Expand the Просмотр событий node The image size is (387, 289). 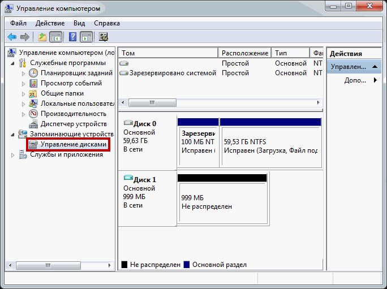(x=23, y=84)
